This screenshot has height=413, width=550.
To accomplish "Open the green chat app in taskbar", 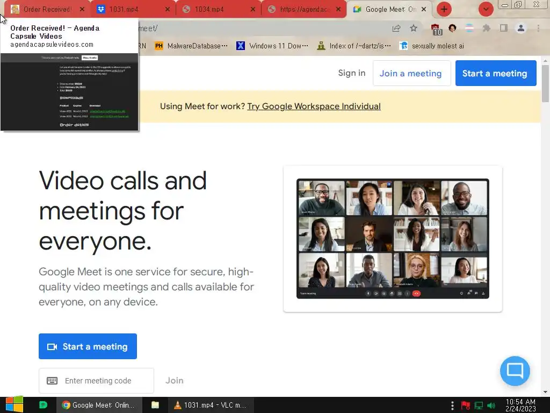I will pos(43,405).
